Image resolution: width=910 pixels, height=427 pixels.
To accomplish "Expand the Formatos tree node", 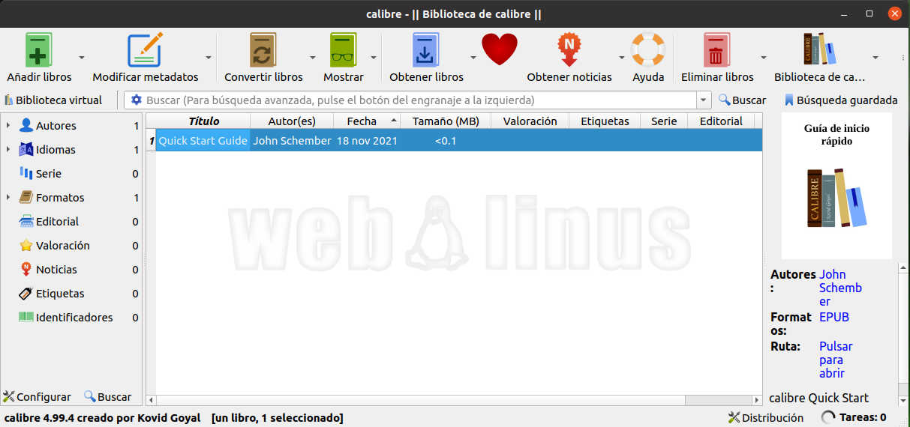I will (x=8, y=198).
